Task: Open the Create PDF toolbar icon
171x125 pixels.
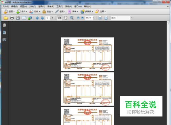Action: [6, 12]
